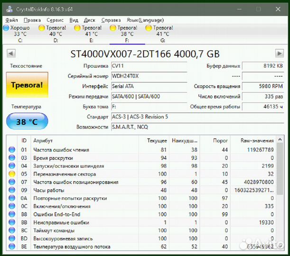
Task: Select row Частота ошибок чтения
Action: (x=141, y=150)
